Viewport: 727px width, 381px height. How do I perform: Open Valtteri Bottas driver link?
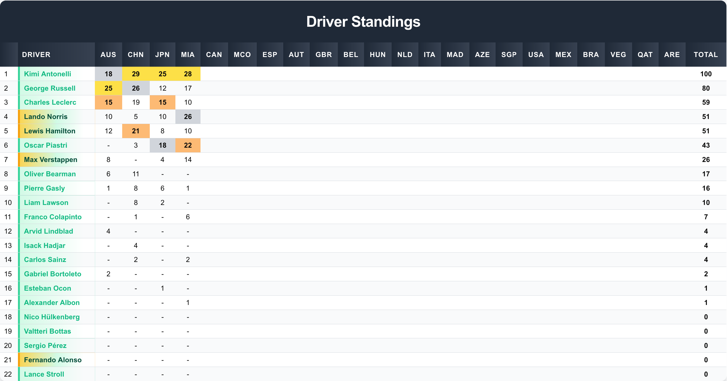[x=47, y=331]
